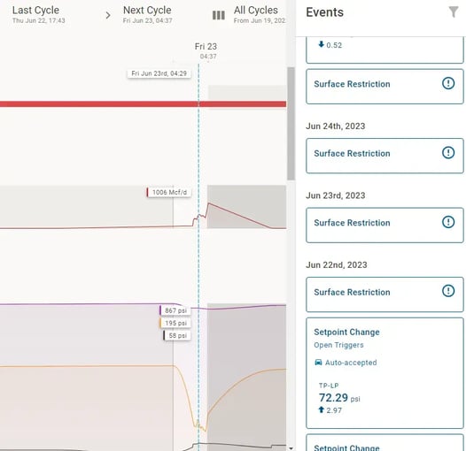This screenshot has height=451, width=466.
Task: Click the up arrow beside 2.97
Action: coord(321,409)
